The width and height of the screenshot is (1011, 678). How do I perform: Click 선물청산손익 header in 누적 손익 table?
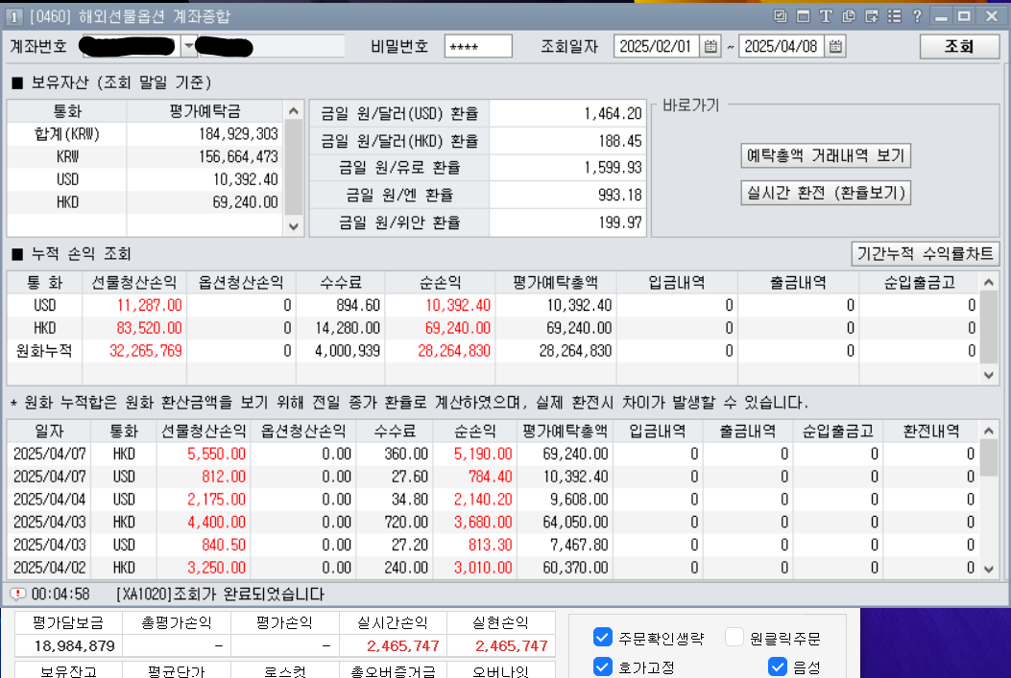pyautogui.click(x=134, y=282)
